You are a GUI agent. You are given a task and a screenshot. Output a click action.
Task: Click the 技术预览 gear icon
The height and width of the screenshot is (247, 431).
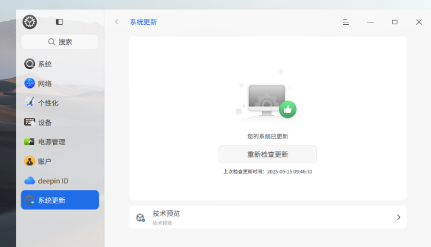(x=140, y=218)
